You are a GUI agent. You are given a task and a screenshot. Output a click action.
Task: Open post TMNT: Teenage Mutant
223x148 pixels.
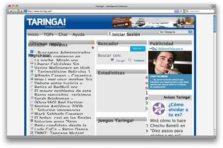(59, 133)
